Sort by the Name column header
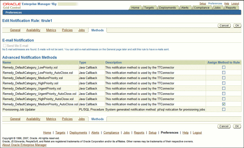This screenshot has width=244, height=148. click(x=7, y=62)
